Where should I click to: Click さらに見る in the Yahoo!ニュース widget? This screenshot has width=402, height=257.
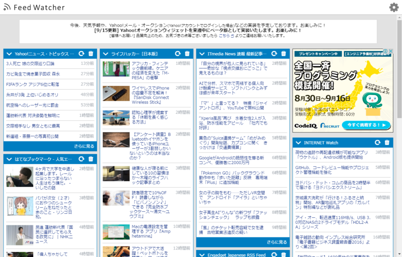84,146
